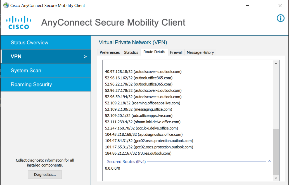Select the 40.97.128.18/32 autodiscover route
Screen dimensions: 289x185
pyautogui.click(x=143, y=72)
